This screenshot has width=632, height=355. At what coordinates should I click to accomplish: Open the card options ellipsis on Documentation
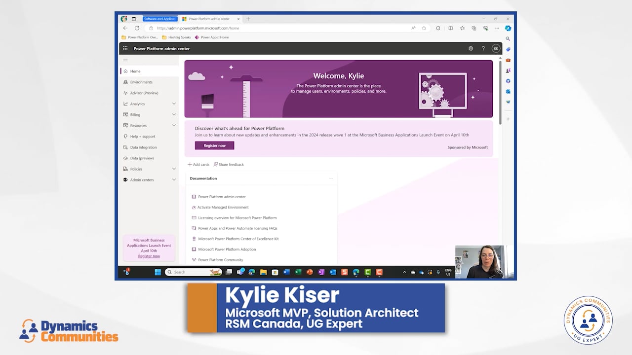pyautogui.click(x=331, y=178)
